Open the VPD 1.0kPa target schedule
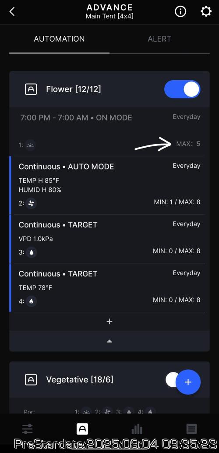Image resolution: width=219 pixels, height=453 pixels. click(109, 239)
